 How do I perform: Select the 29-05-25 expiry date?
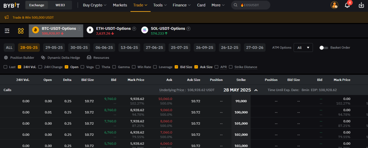pyautogui.click(x=54, y=48)
